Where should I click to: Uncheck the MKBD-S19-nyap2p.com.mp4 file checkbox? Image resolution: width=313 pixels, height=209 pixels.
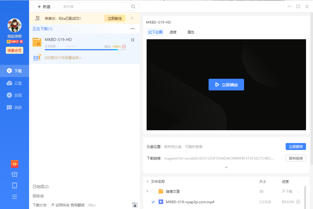click(153, 202)
